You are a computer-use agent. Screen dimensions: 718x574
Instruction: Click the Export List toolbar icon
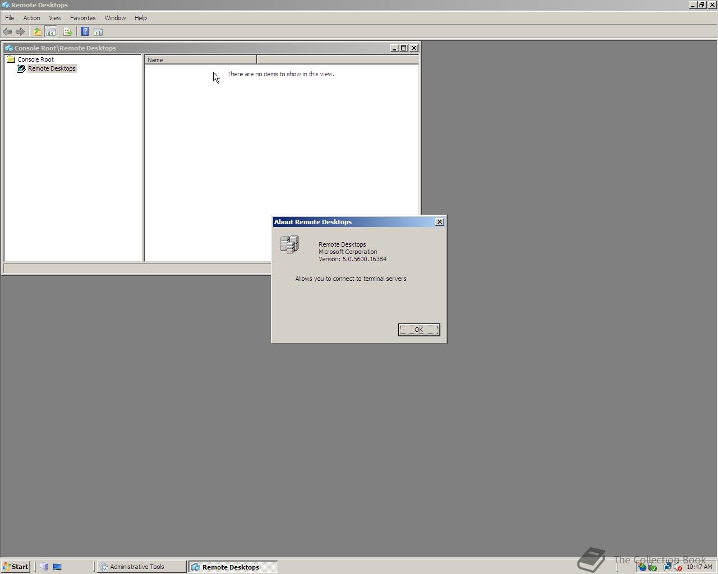[68, 32]
